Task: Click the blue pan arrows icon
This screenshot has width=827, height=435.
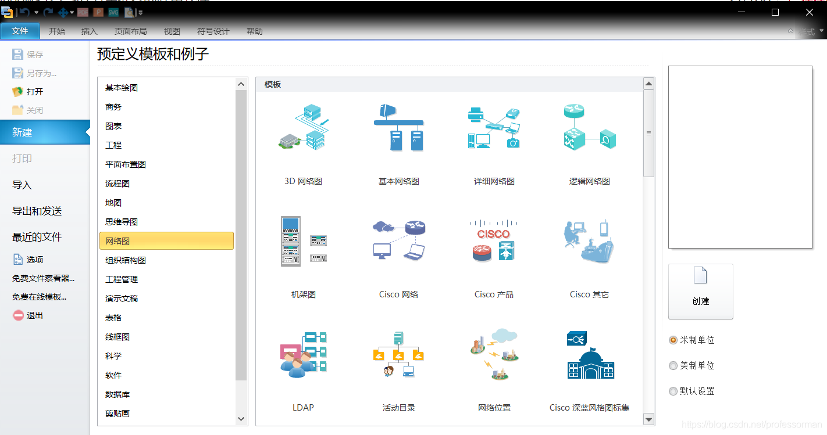Action: click(x=63, y=12)
